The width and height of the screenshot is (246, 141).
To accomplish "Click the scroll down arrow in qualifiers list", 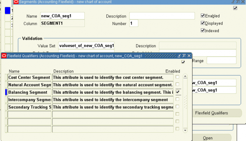I will [185, 130].
